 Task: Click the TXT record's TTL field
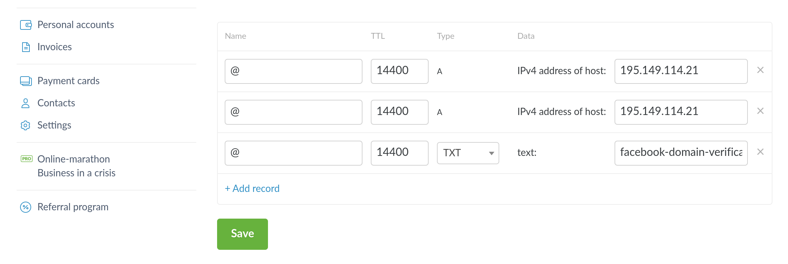[399, 153]
